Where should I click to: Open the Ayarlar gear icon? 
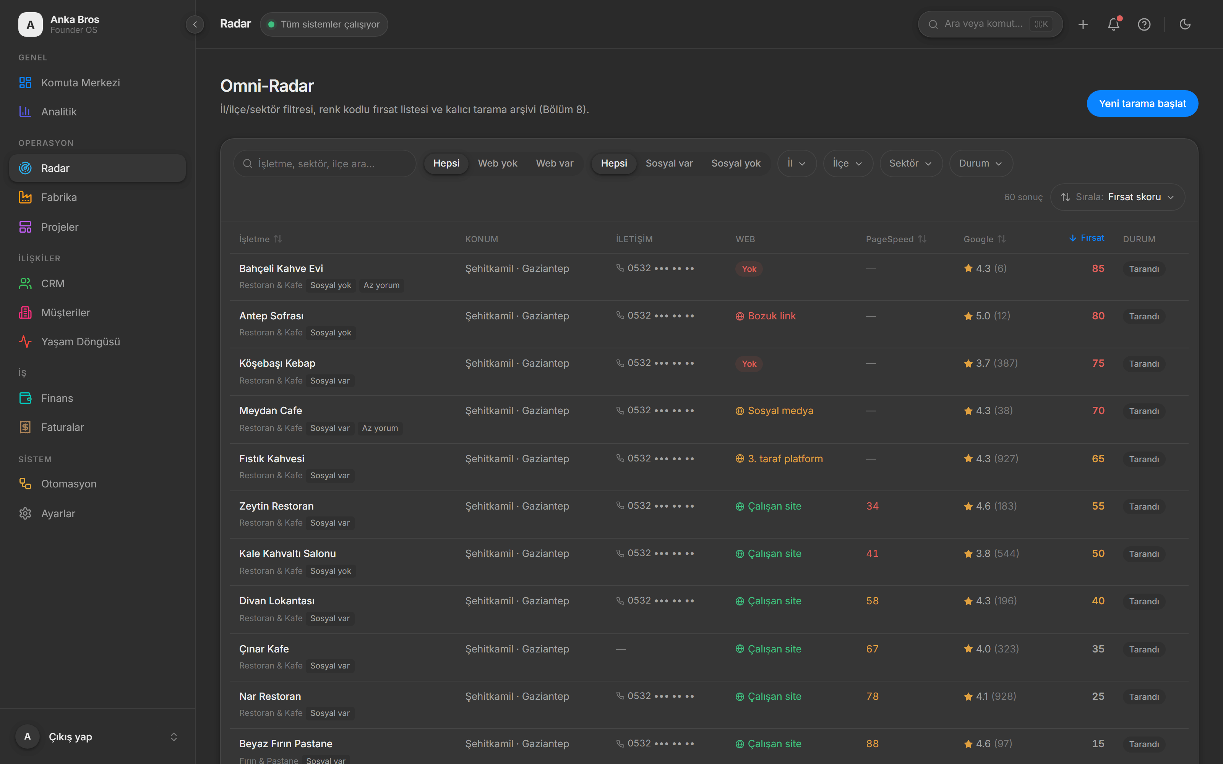(25, 513)
